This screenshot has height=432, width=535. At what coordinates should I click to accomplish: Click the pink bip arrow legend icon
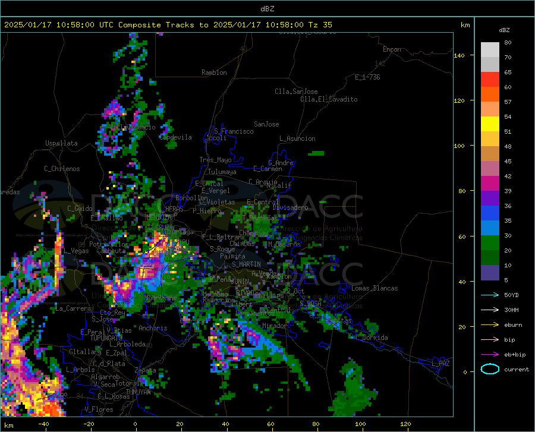490,340
